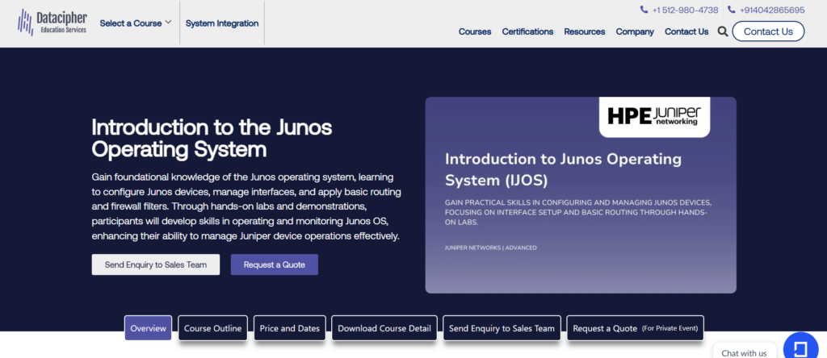Select Send Enquiry to Sales Team tab
This screenshot has width=827, height=358.
(502, 328)
